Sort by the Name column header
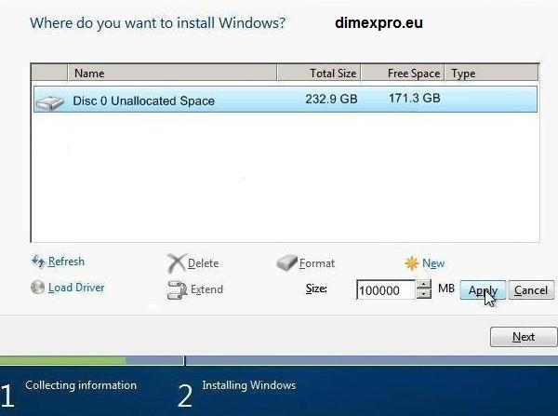 pyautogui.click(x=172, y=73)
